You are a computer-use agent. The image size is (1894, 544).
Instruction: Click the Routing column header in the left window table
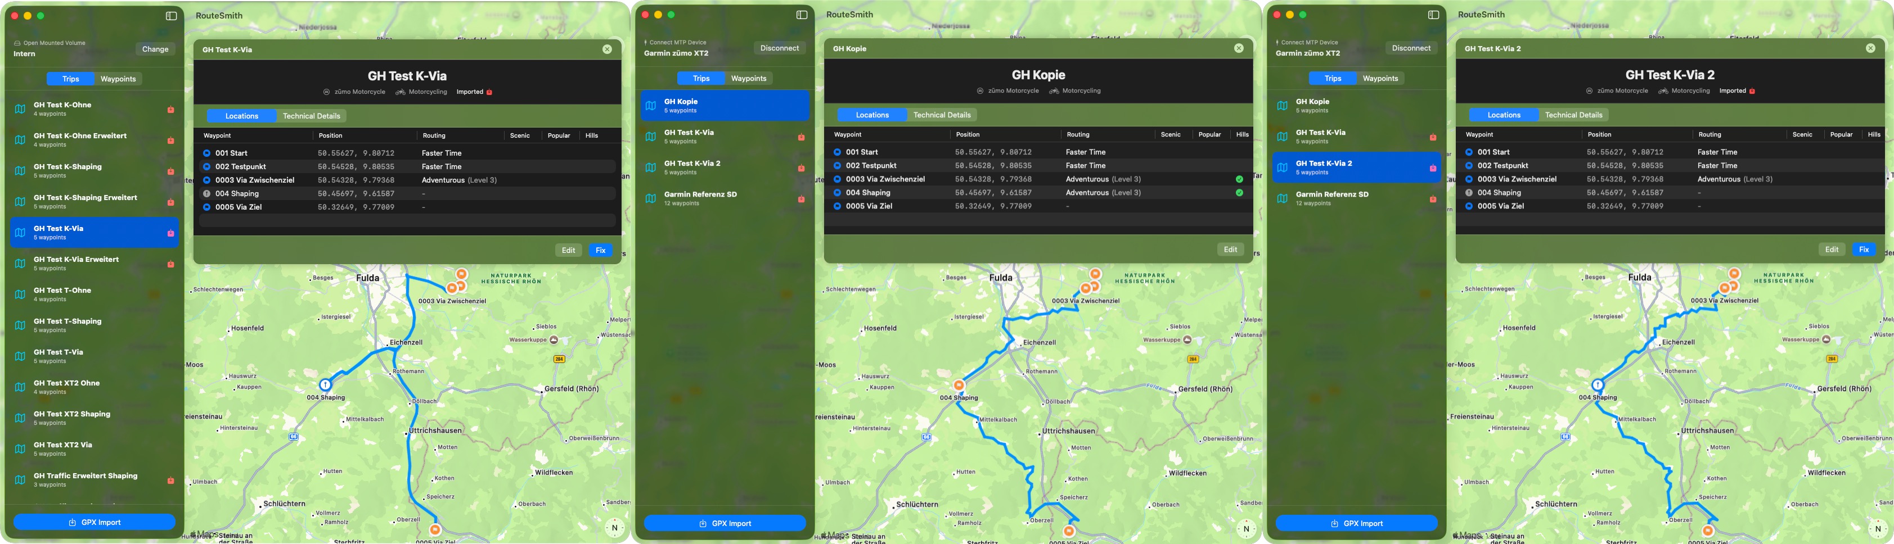434,136
